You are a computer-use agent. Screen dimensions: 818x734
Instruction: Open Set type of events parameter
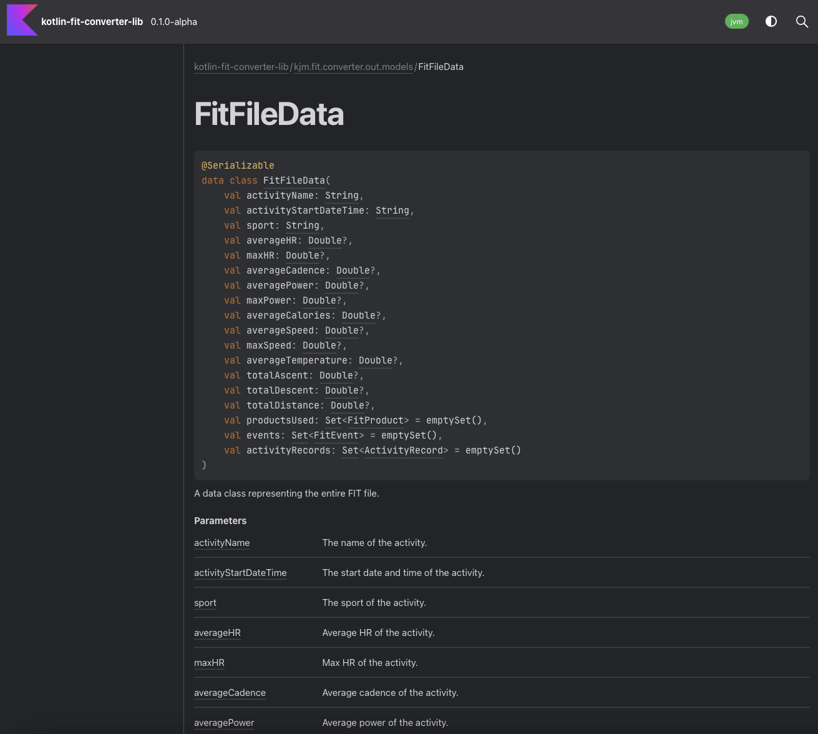click(x=299, y=435)
